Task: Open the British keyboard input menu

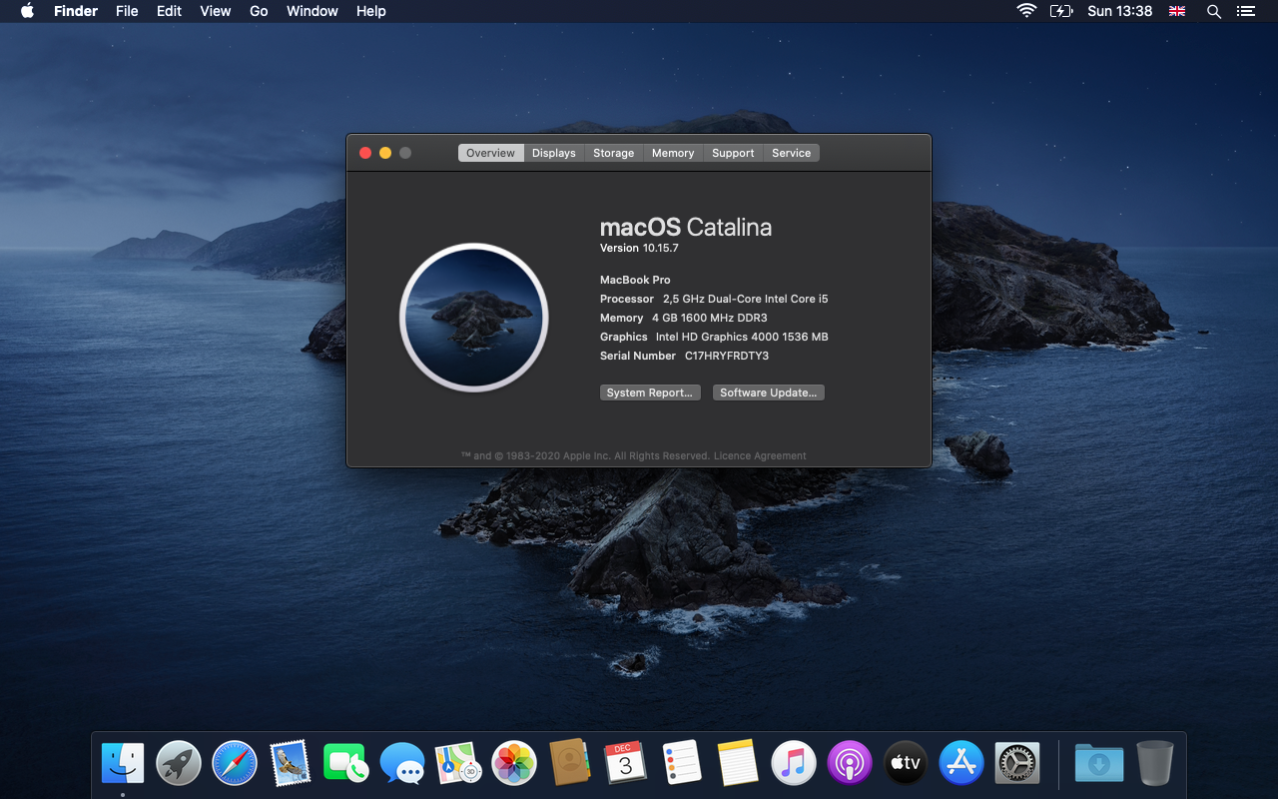Action: point(1177,11)
